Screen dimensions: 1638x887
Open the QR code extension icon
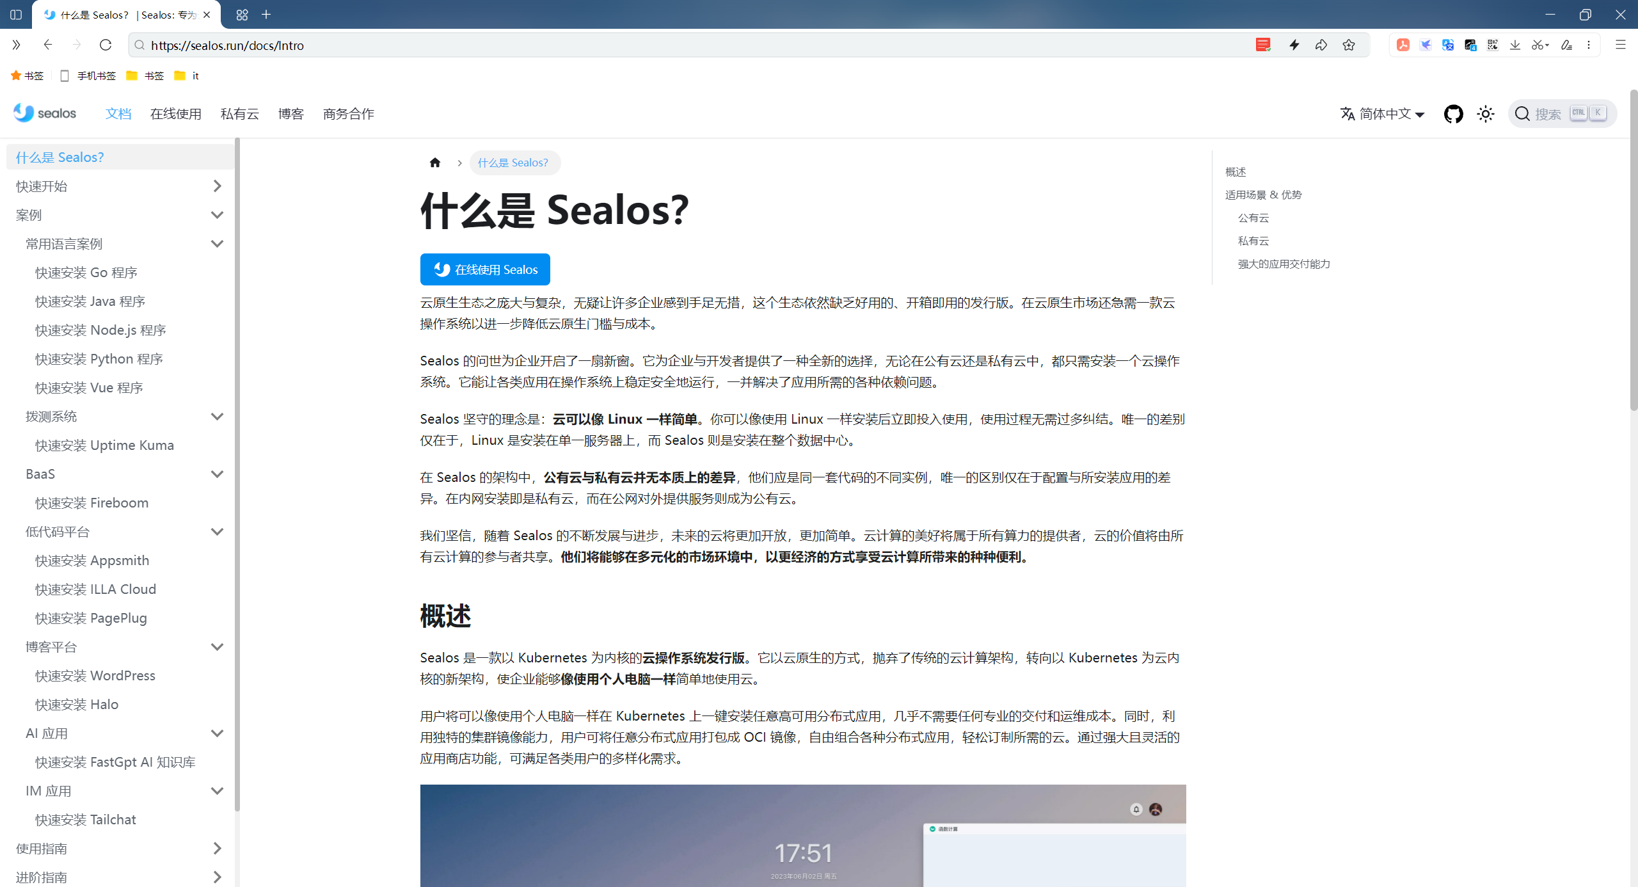coord(1493,45)
